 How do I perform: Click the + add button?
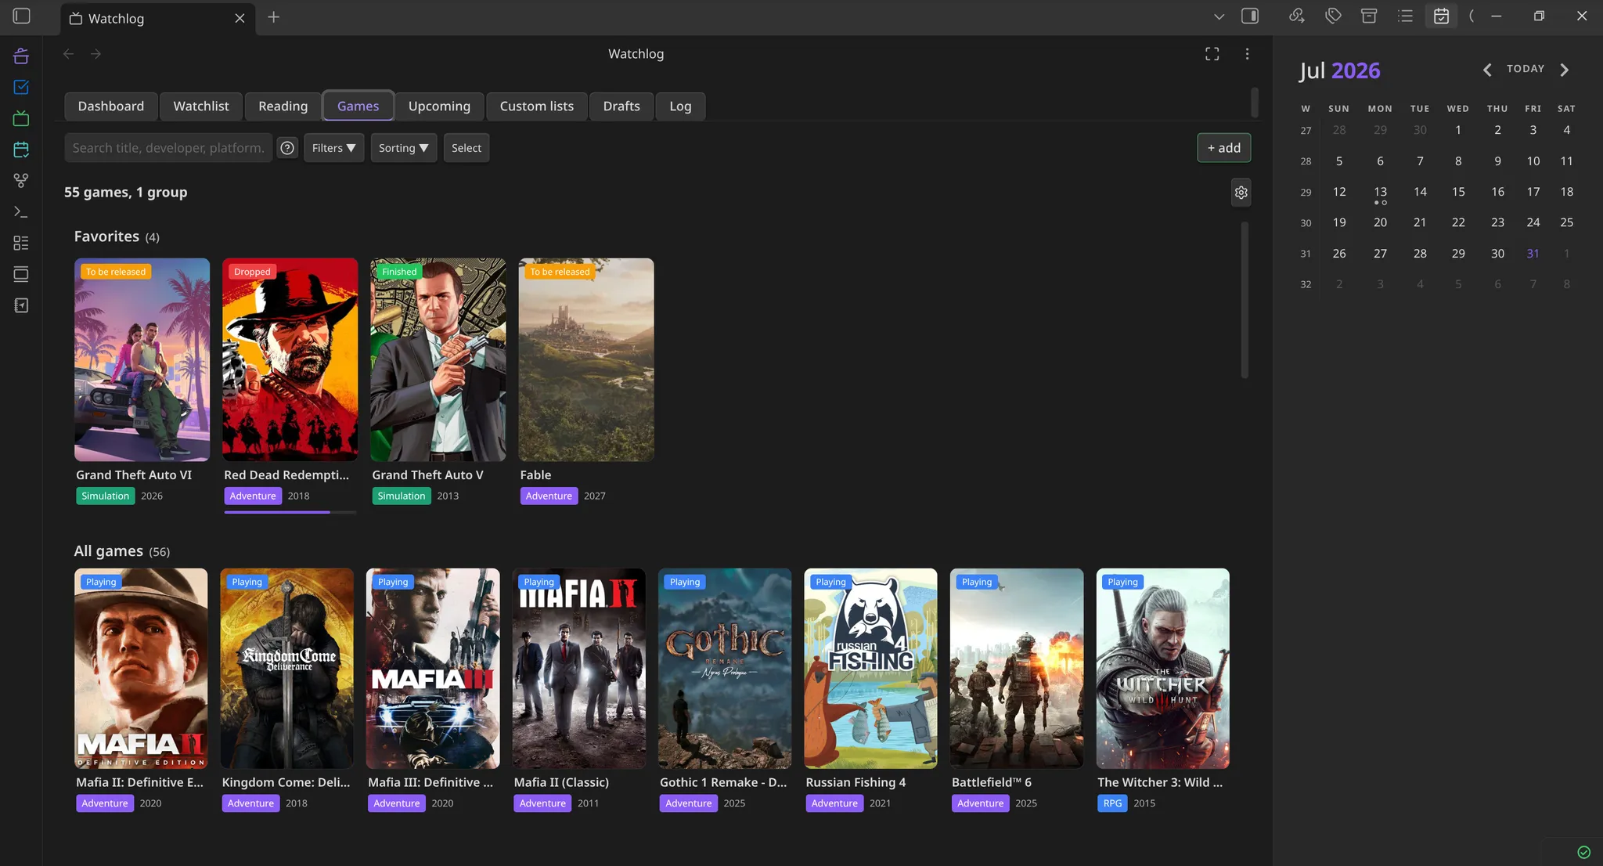[x=1223, y=148]
